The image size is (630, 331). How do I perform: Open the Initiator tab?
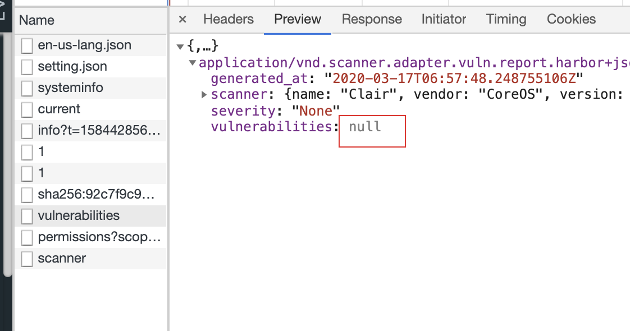(444, 19)
